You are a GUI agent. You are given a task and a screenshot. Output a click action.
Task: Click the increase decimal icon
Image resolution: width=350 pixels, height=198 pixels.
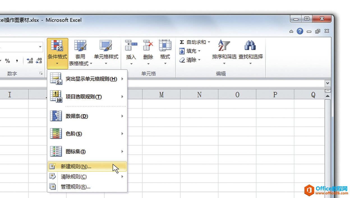click(x=30, y=61)
